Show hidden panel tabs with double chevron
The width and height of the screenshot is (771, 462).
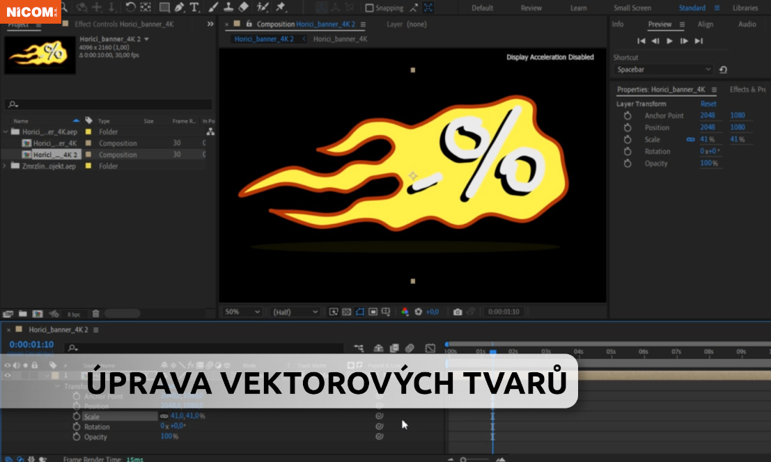[210, 24]
